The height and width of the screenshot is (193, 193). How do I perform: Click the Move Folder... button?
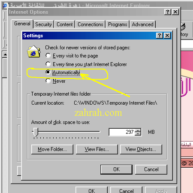[52, 149]
